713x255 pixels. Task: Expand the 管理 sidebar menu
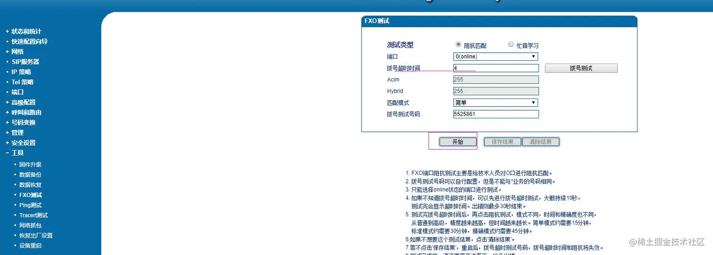[17, 133]
